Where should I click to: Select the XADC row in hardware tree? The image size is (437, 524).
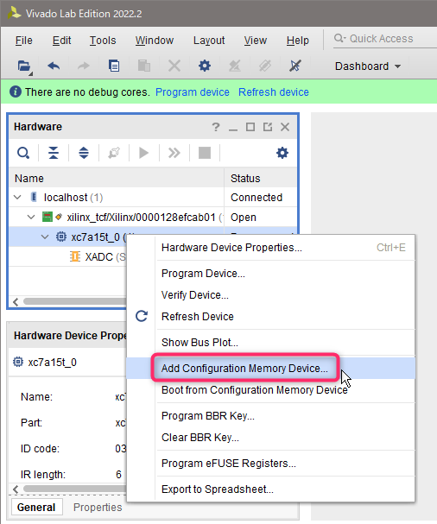68,256
